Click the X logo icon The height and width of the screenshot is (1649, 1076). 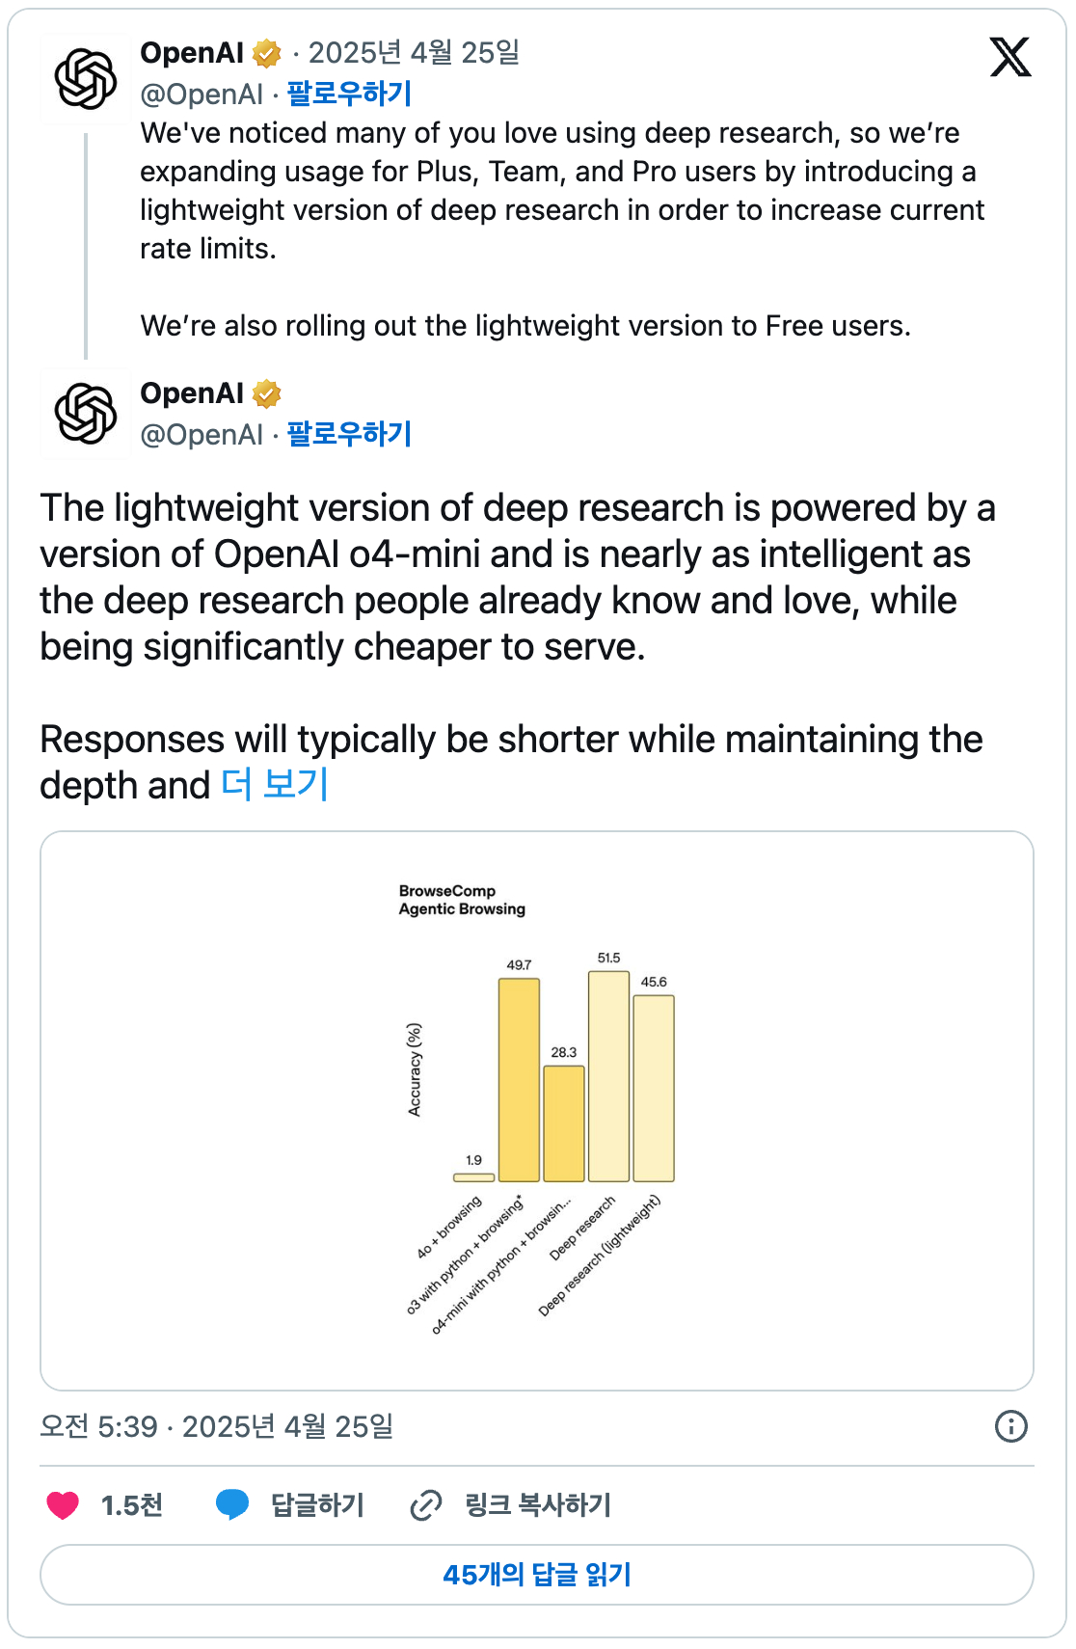(x=1009, y=58)
